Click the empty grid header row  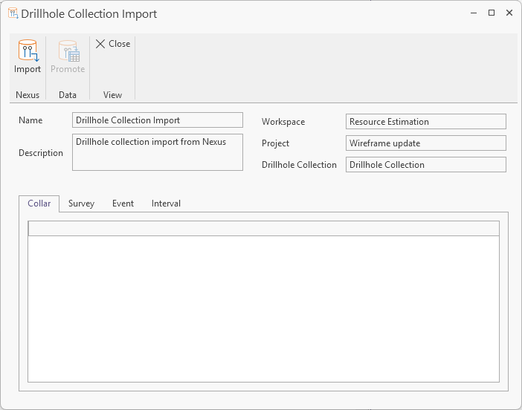pos(263,229)
